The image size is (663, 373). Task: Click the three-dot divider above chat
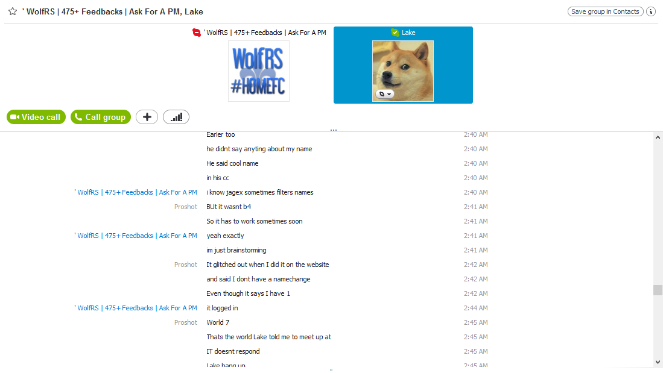point(333,130)
